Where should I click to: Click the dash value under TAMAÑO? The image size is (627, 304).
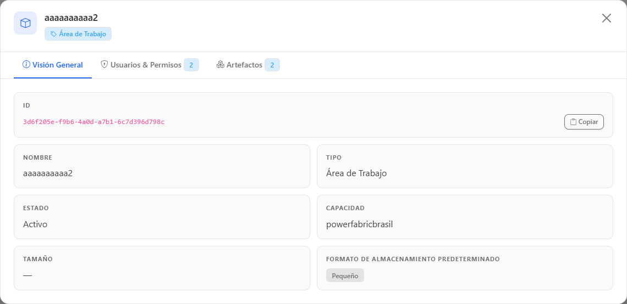[28, 275]
